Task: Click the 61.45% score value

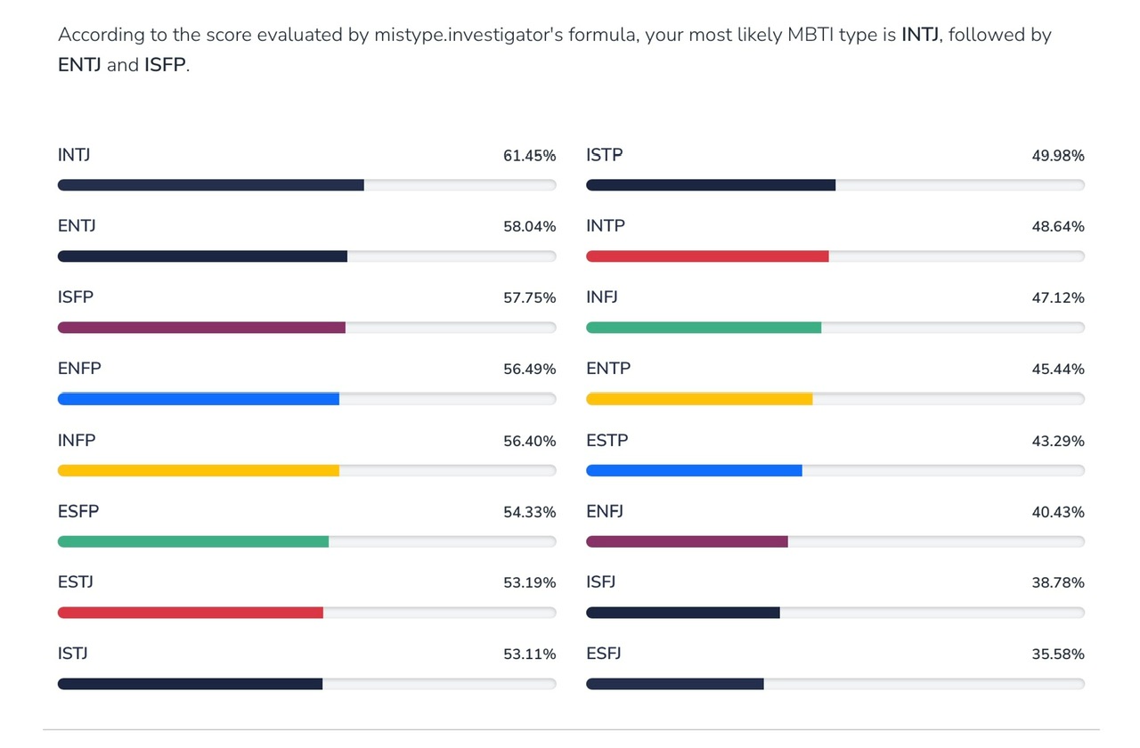Action: click(x=529, y=156)
